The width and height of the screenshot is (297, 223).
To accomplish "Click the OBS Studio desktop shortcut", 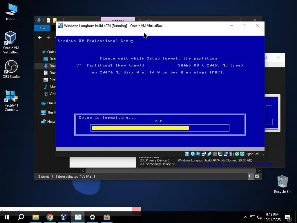I will click(11, 69).
